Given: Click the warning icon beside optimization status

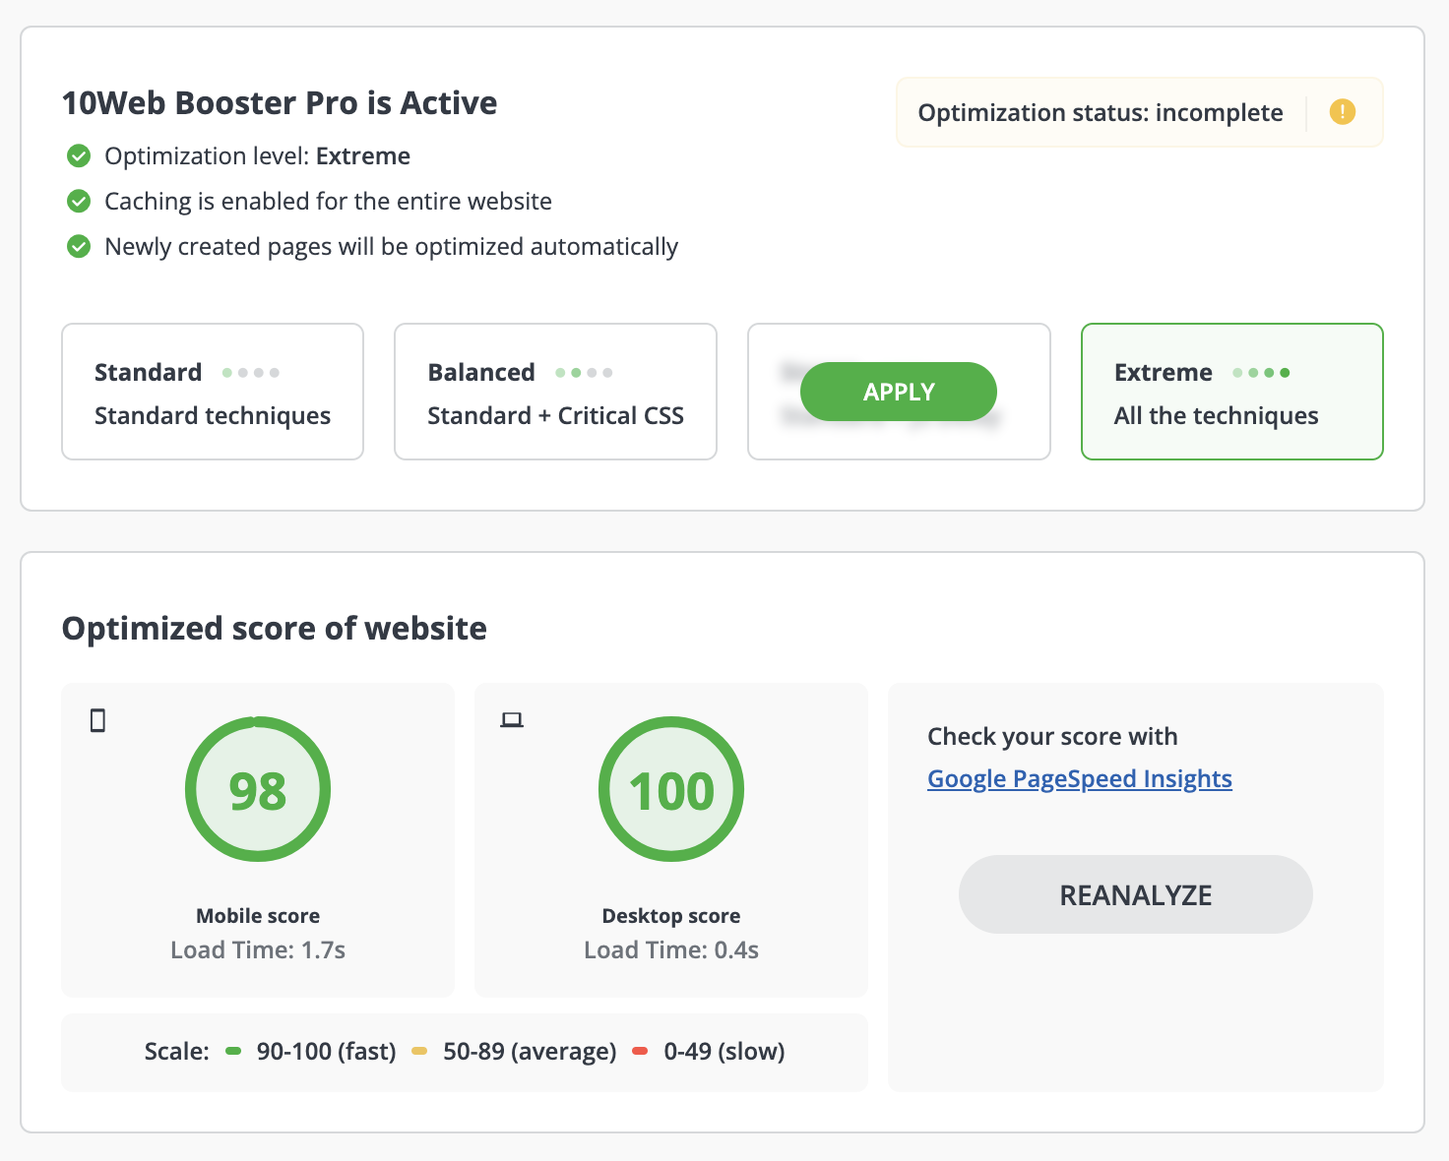Looking at the screenshot, I should point(1342,112).
